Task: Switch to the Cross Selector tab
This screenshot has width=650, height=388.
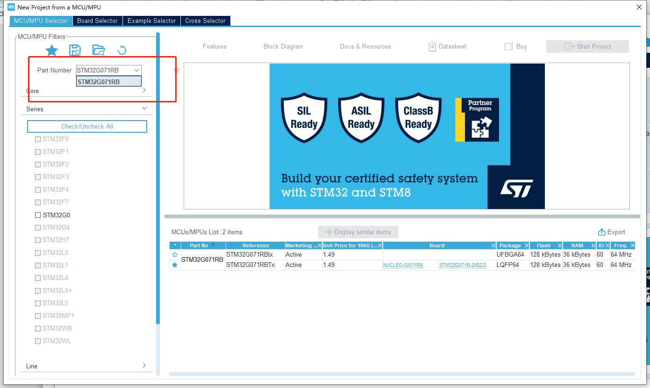Action: pyautogui.click(x=205, y=21)
